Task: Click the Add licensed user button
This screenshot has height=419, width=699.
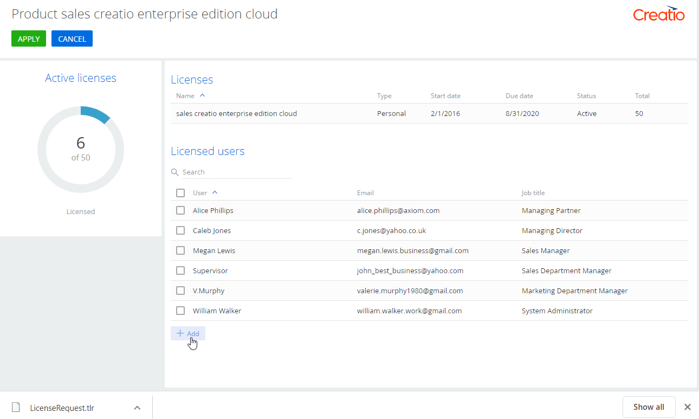Action: (188, 333)
